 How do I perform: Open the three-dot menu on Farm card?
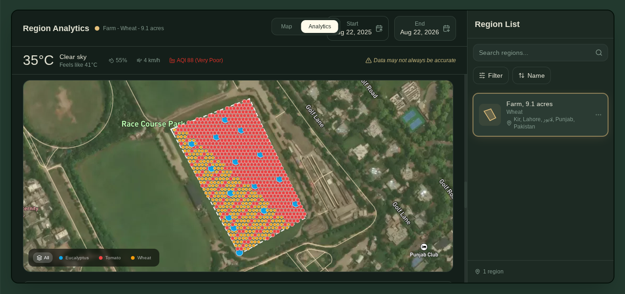point(598,115)
